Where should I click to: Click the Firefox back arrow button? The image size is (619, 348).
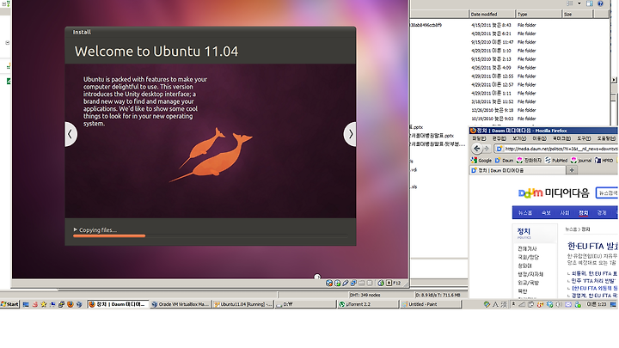477,149
